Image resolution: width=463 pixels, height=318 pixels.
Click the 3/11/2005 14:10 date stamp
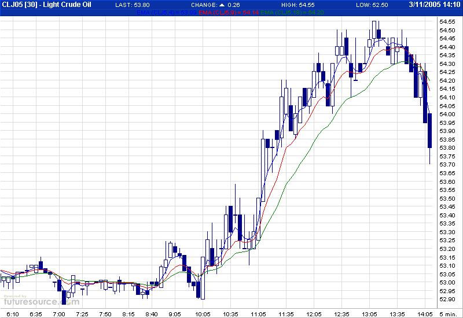point(431,5)
